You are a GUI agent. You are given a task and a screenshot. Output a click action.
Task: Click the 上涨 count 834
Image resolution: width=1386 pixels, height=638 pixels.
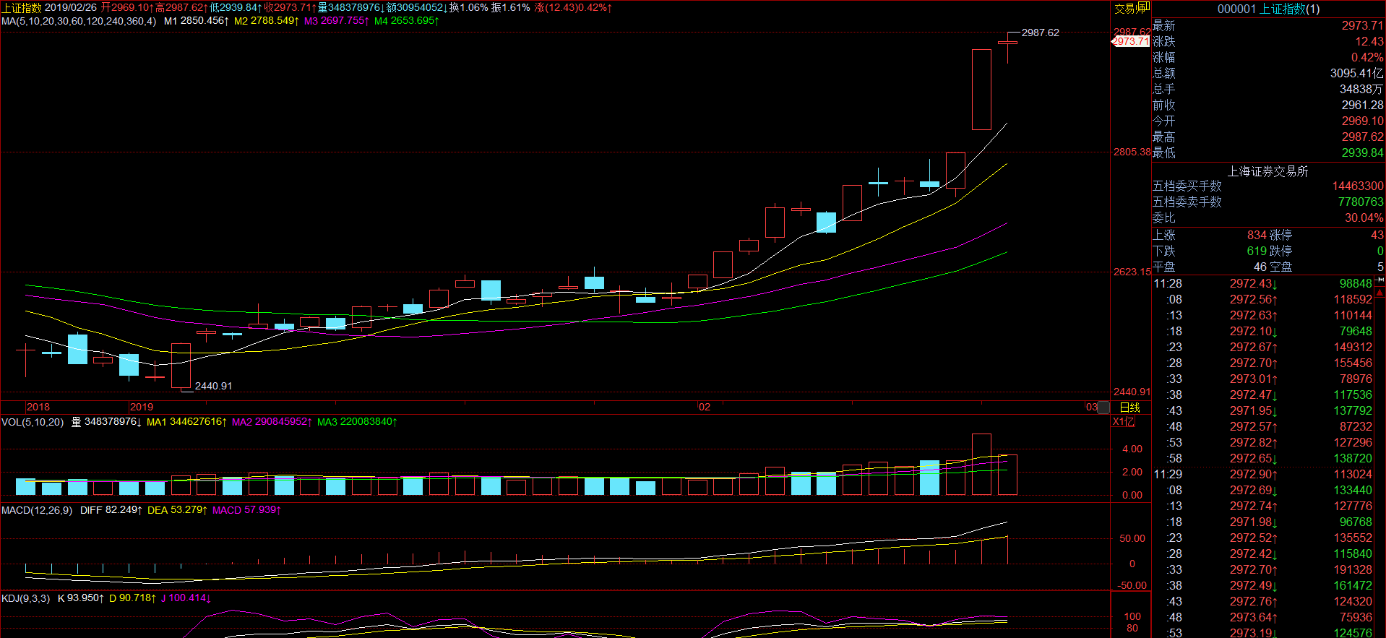[x=1257, y=235]
